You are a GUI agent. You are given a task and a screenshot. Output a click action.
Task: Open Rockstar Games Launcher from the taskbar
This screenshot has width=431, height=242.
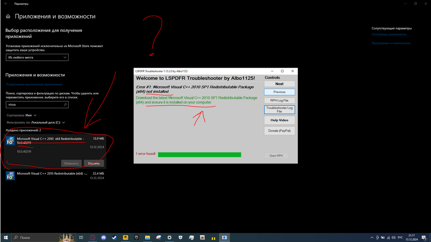coord(125,238)
